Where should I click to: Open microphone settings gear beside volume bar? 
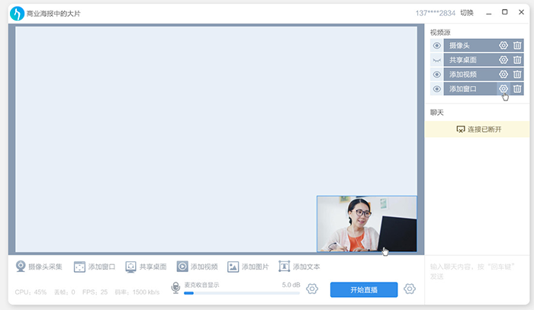(x=311, y=289)
